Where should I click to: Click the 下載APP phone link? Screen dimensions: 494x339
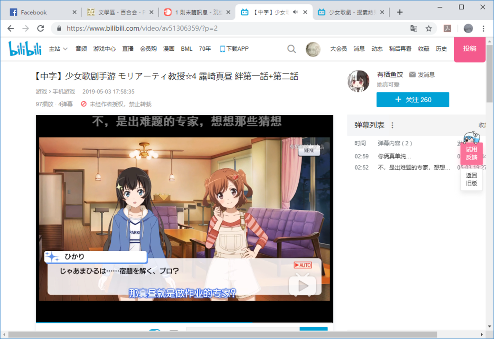tap(234, 49)
